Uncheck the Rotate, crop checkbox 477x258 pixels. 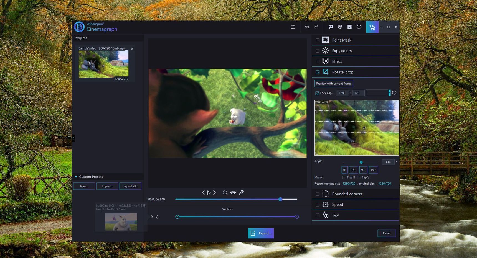[x=318, y=72]
